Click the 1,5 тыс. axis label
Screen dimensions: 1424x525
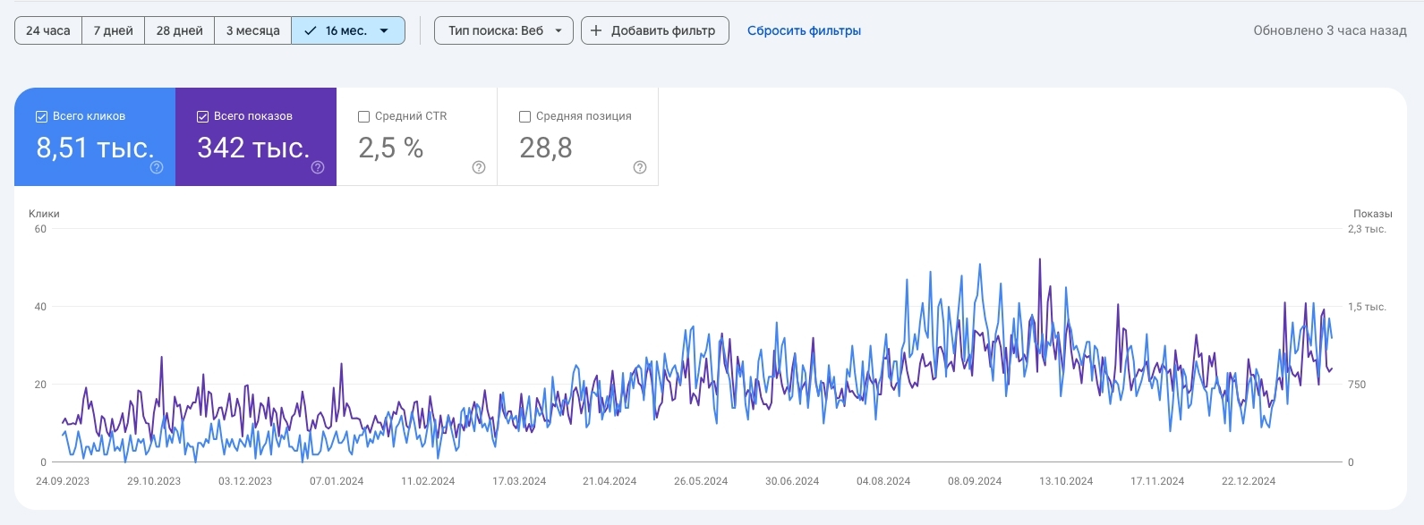(1367, 307)
